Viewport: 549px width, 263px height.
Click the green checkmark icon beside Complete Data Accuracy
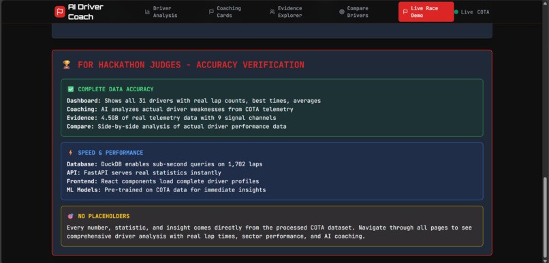pos(71,89)
